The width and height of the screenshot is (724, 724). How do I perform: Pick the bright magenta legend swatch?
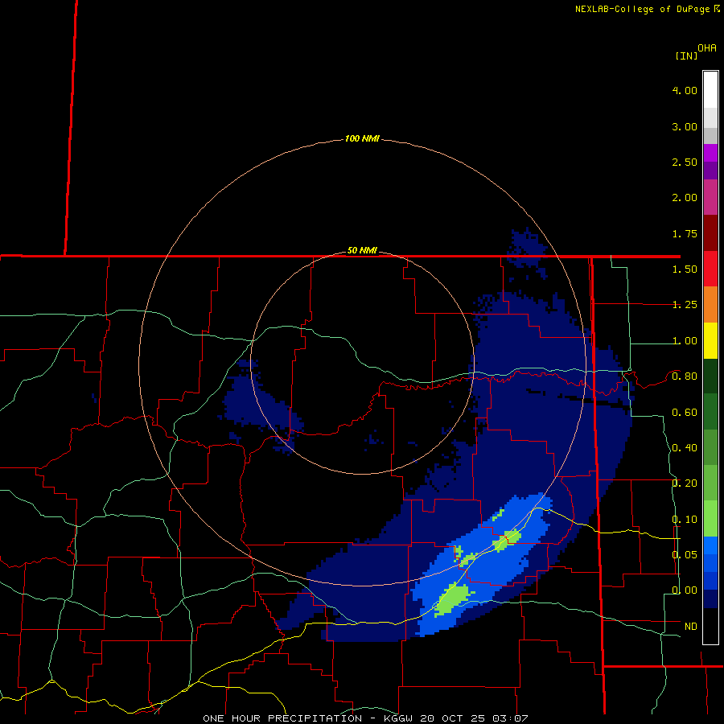pyautogui.click(x=710, y=153)
